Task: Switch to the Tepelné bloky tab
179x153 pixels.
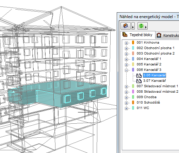Action: click(138, 35)
